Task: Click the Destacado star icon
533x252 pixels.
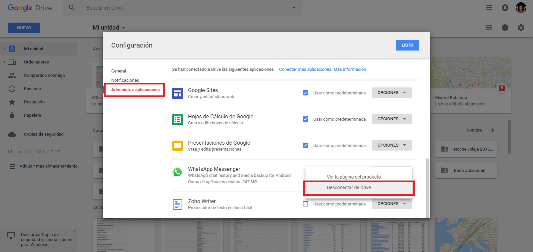Action: pyautogui.click(x=12, y=102)
